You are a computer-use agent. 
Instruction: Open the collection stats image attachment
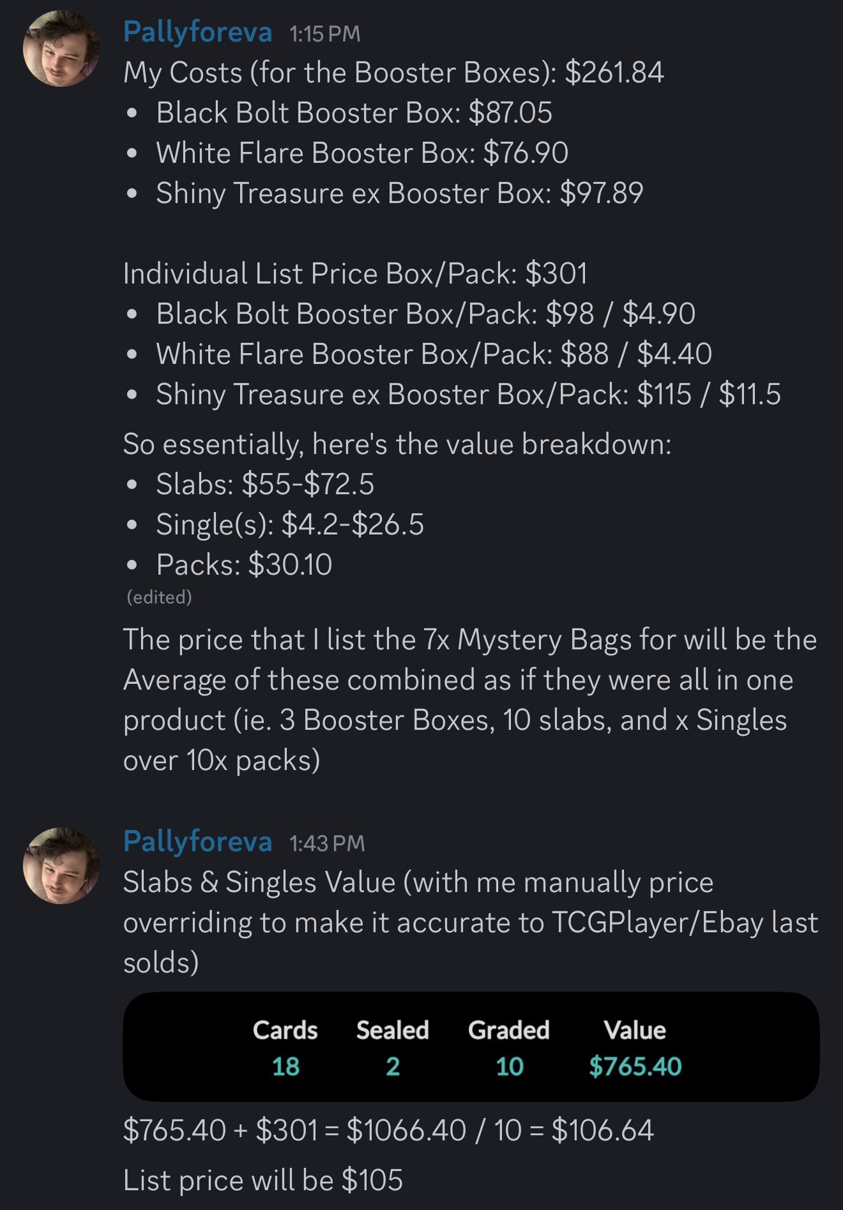tap(471, 1046)
